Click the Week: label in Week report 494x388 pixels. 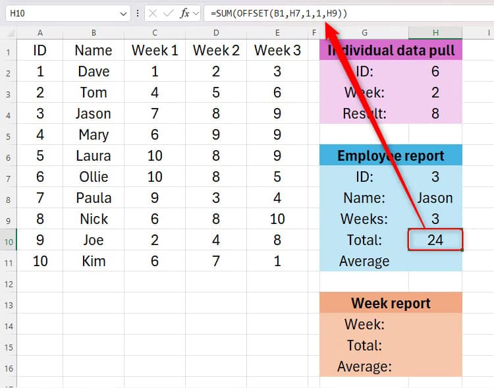point(364,324)
